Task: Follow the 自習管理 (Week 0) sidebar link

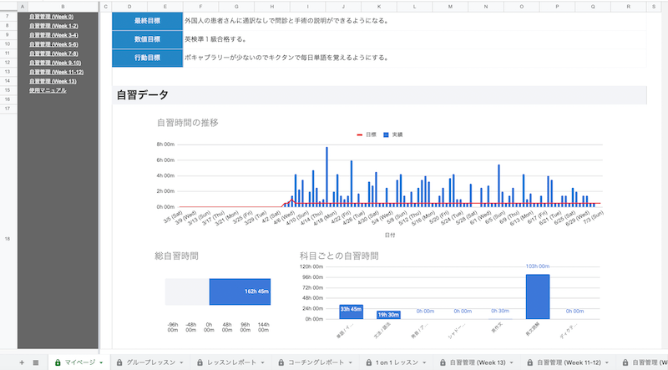Action: coord(51,17)
